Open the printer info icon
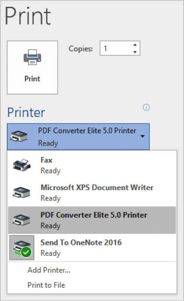184x301 pixels. pyautogui.click(x=146, y=107)
